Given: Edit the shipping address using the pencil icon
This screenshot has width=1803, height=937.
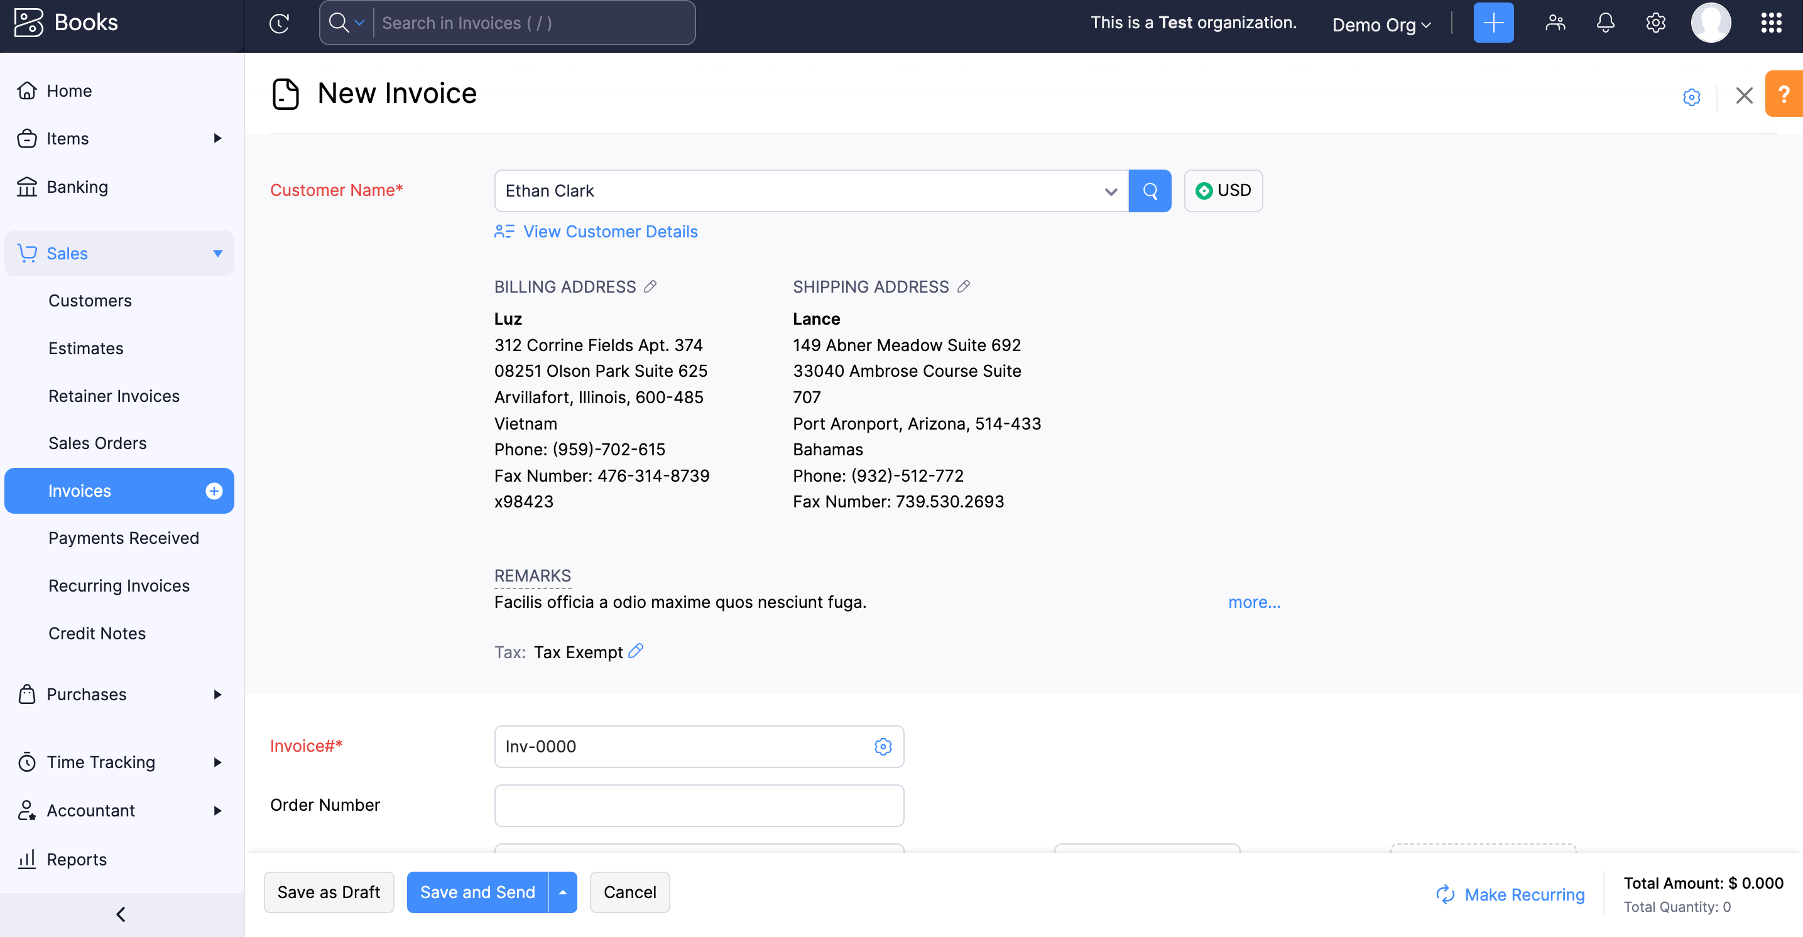Looking at the screenshot, I should (964, 286).
